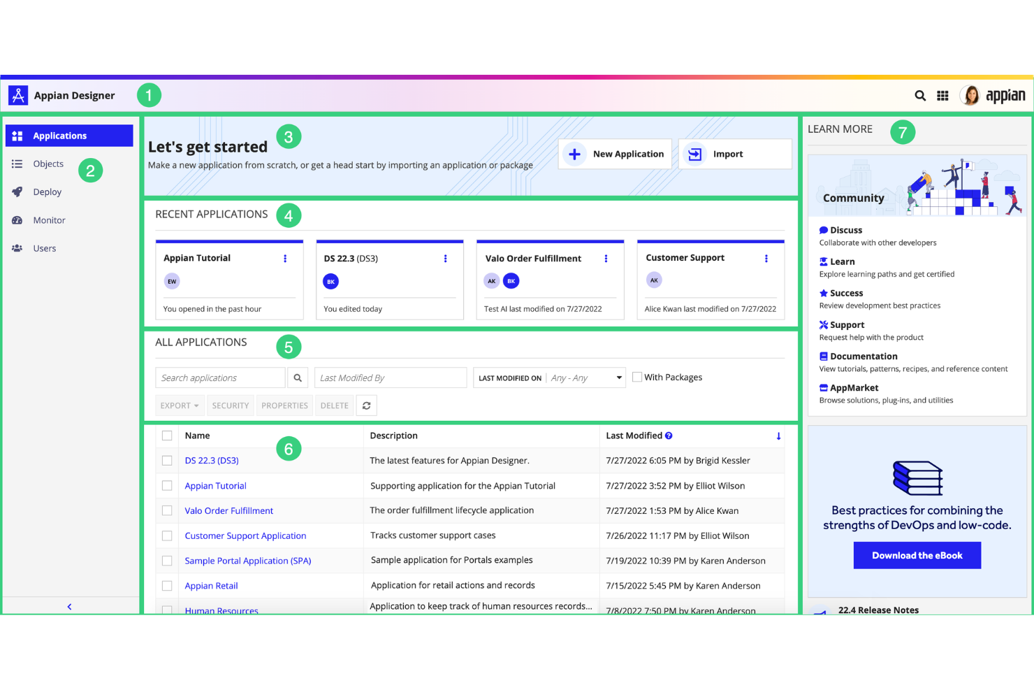Click Download the eBook button

pyautogui.click(x=917, y=556)
